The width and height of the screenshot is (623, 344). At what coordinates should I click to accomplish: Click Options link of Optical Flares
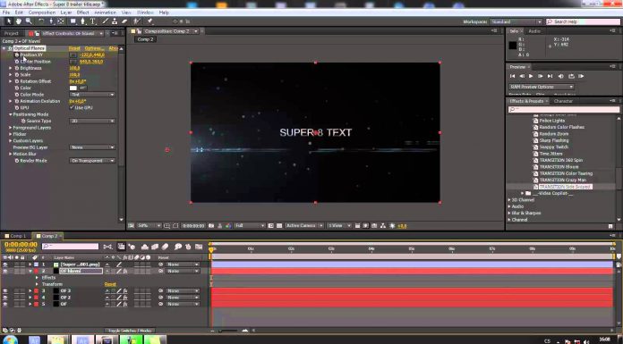pos(94,48)
